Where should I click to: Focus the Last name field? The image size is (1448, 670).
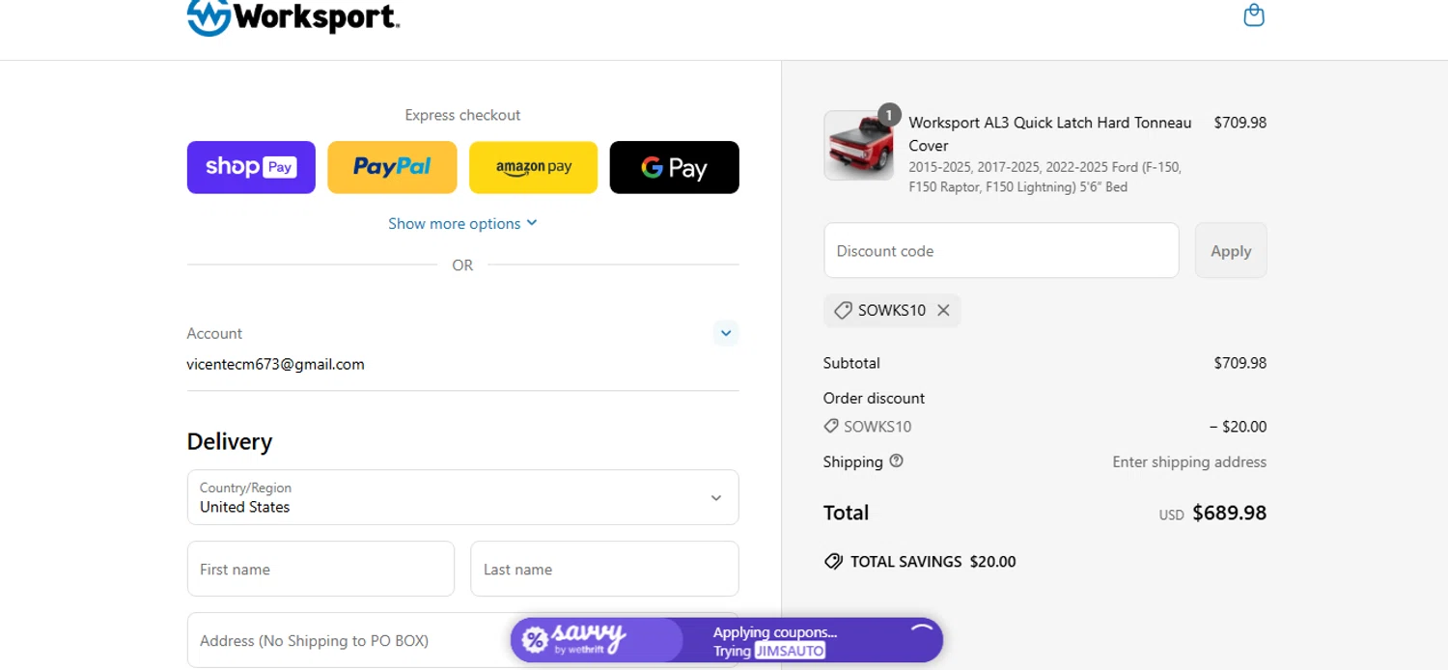(604, 569)
